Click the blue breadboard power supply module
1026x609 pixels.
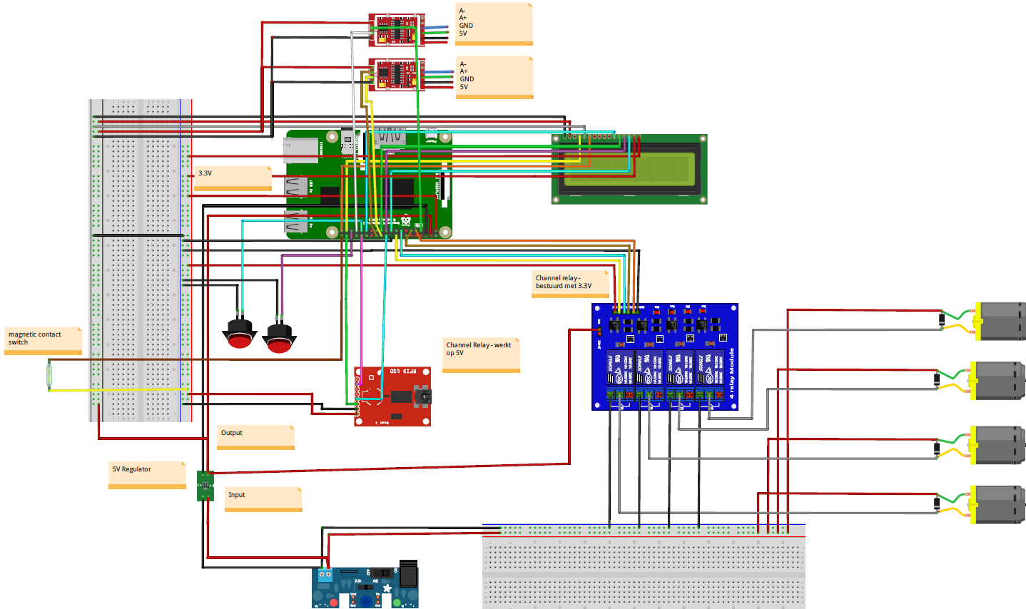[x=365, y=585]
